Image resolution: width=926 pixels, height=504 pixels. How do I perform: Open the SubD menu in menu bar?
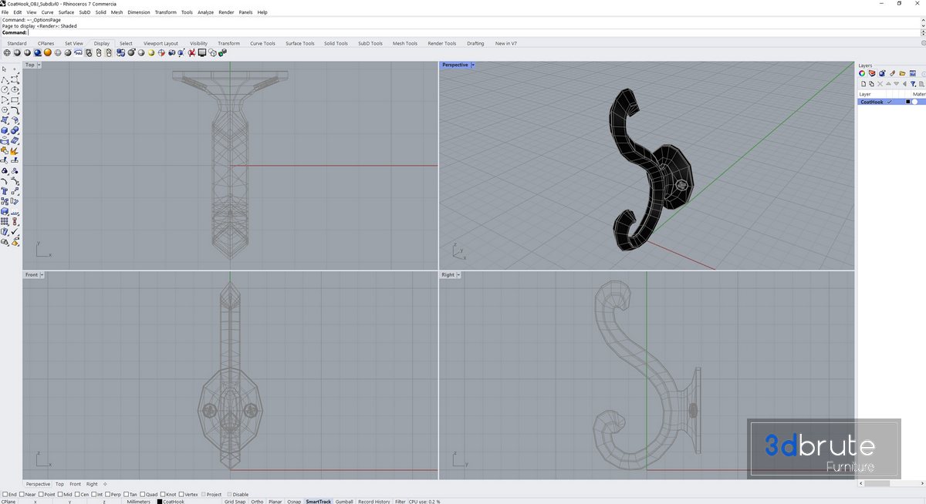[85, 12]
